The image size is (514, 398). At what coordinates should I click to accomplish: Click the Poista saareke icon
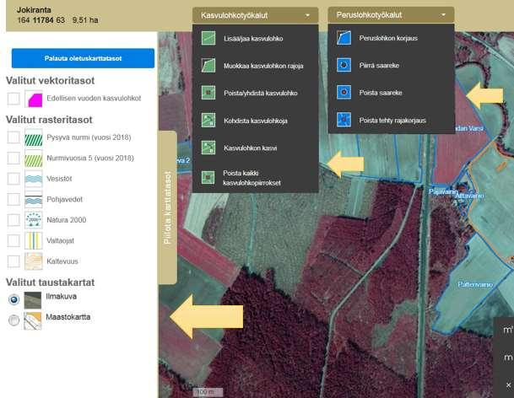click(x=344, y=93)
